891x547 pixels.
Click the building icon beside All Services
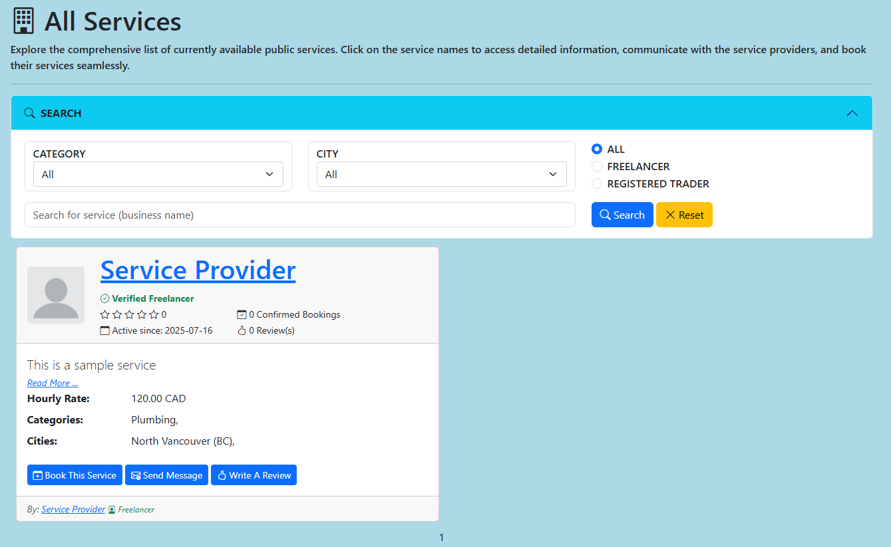coord(23,21)
